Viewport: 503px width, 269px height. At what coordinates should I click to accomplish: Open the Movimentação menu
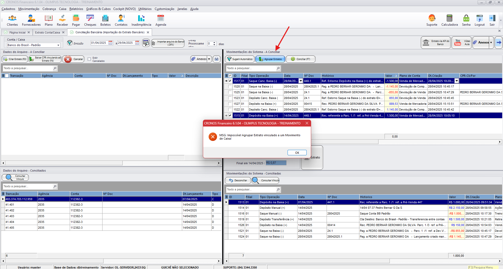click(29, 9)
